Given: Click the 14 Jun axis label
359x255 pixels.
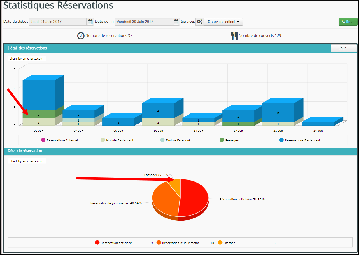Looking at the screenshot, I should 198,131.
